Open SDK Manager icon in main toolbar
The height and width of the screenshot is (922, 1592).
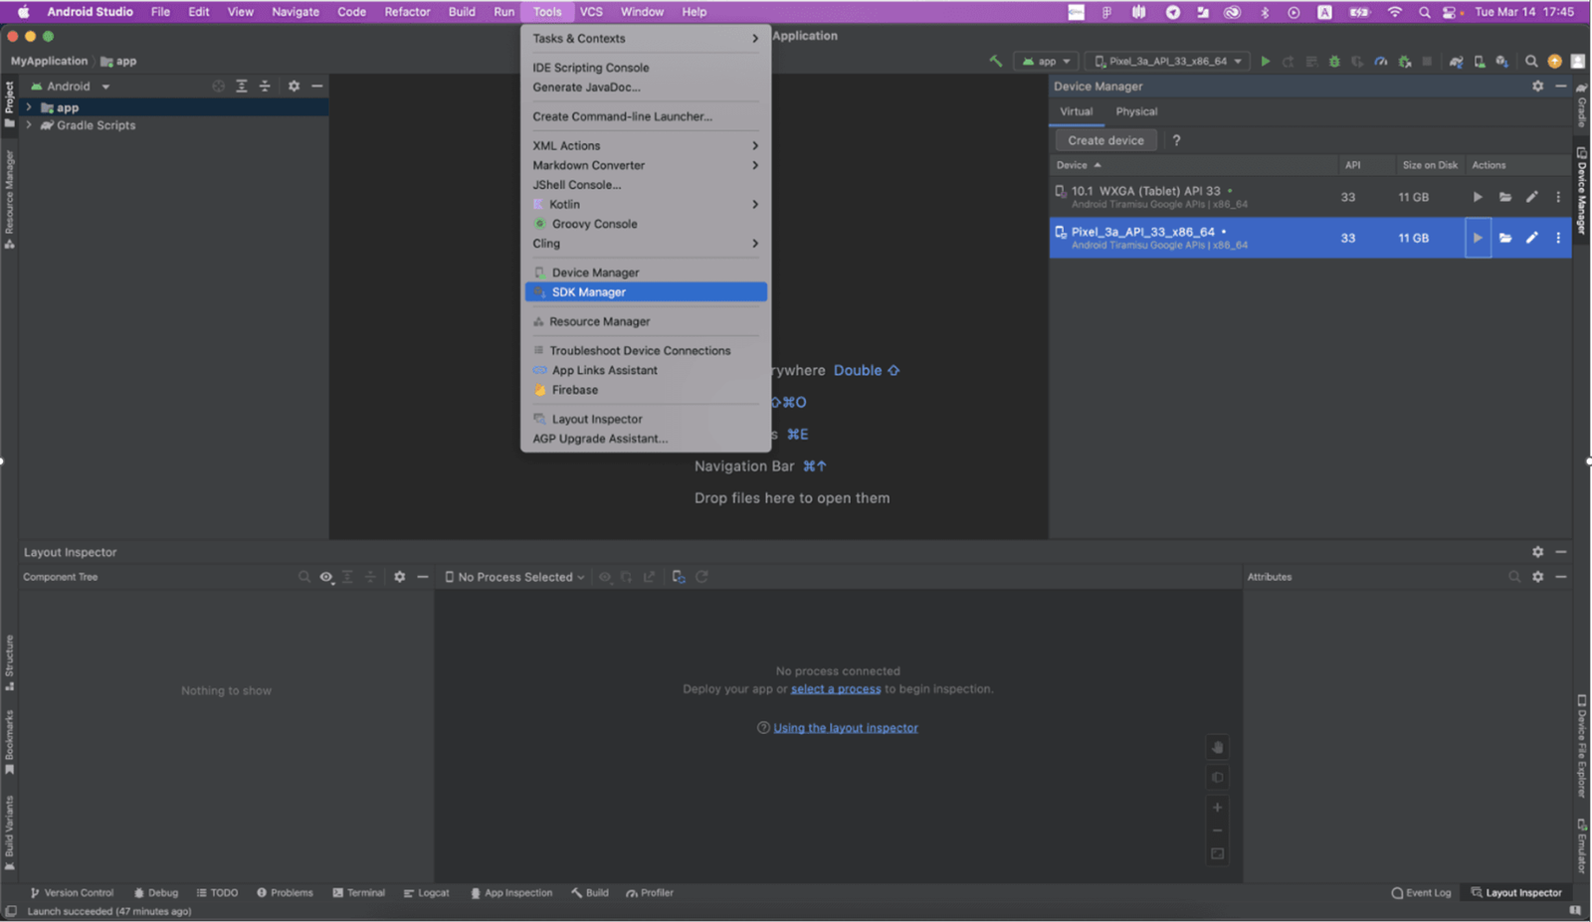(1502, 62)
